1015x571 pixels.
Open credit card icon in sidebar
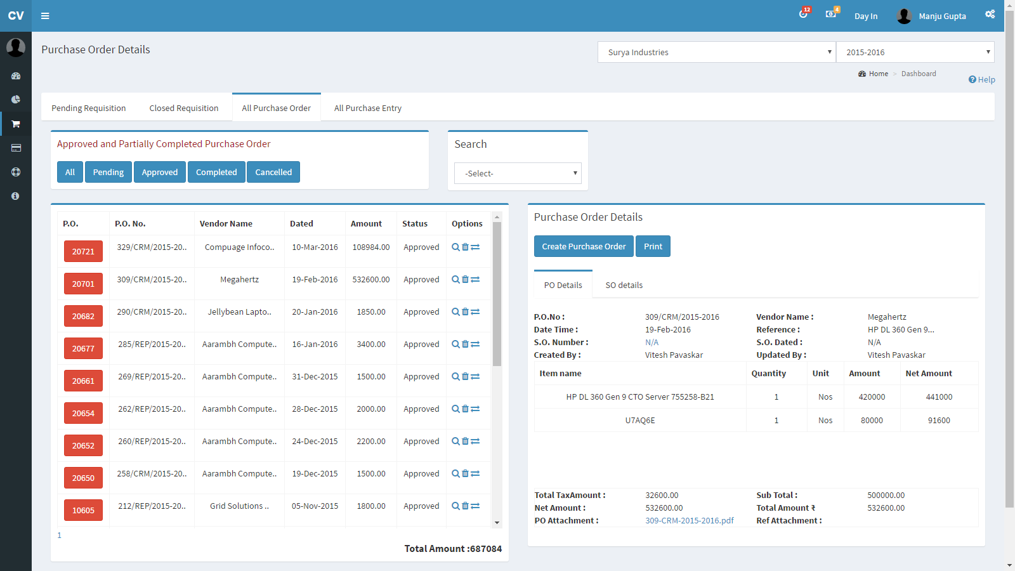point(16,148)
